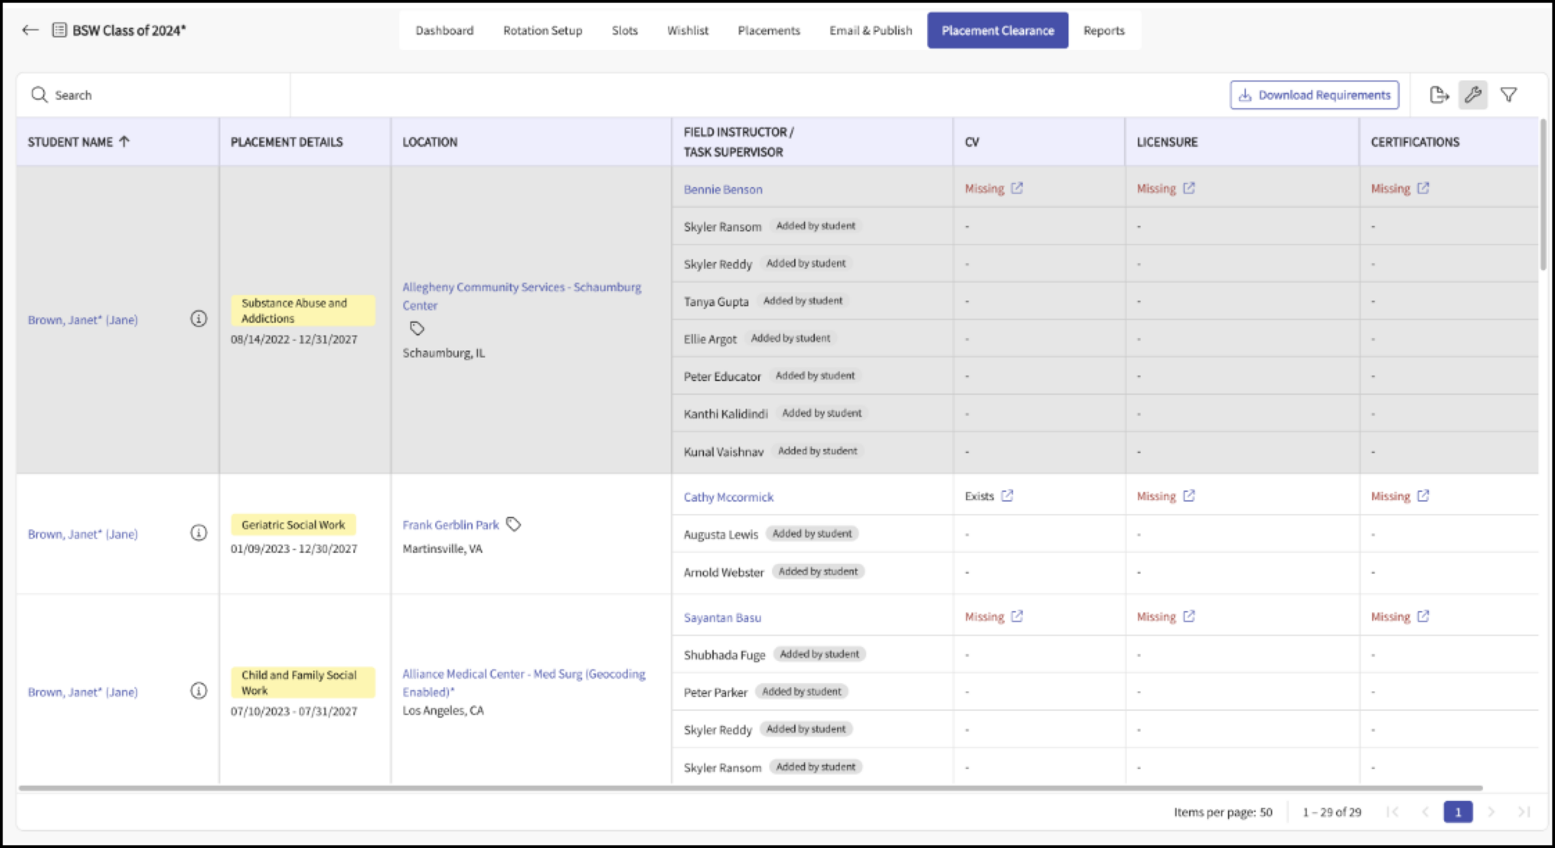The height and width of the screenshot is (848, 1555).
Task: Click info icon for Substance Abuse placement row
Action: coord(199,319)
